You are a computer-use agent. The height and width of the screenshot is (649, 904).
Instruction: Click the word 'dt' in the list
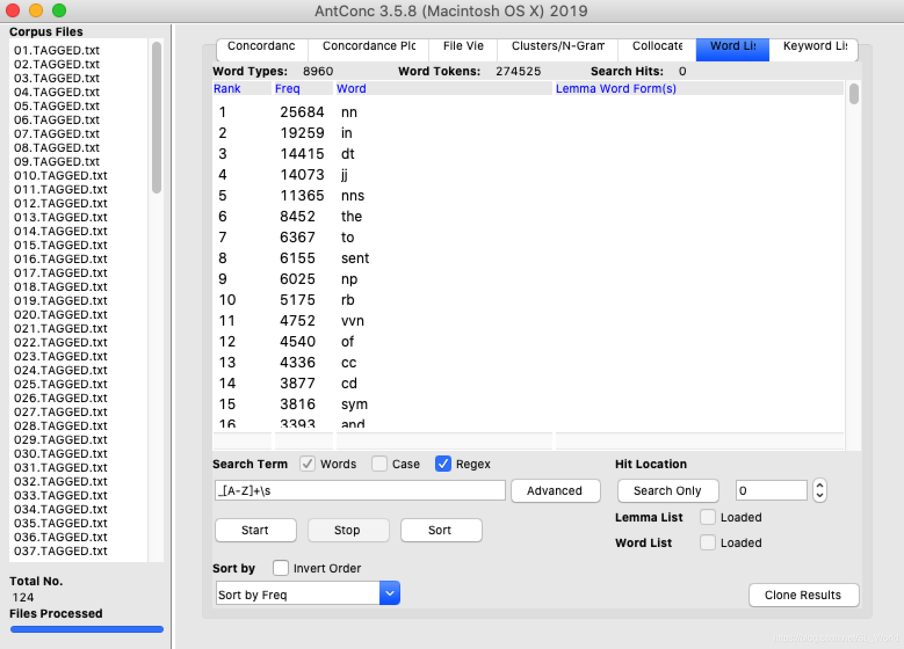pyautogui.click(x=348, y=154)
